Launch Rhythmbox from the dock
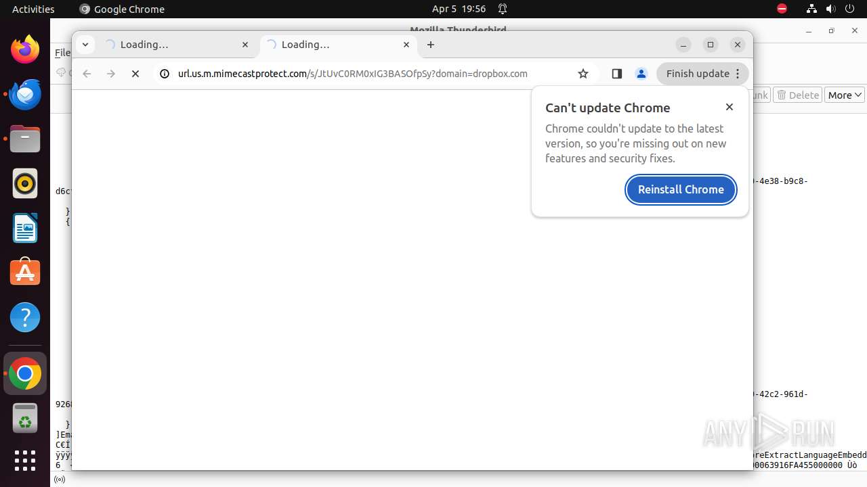 [25, 183]
